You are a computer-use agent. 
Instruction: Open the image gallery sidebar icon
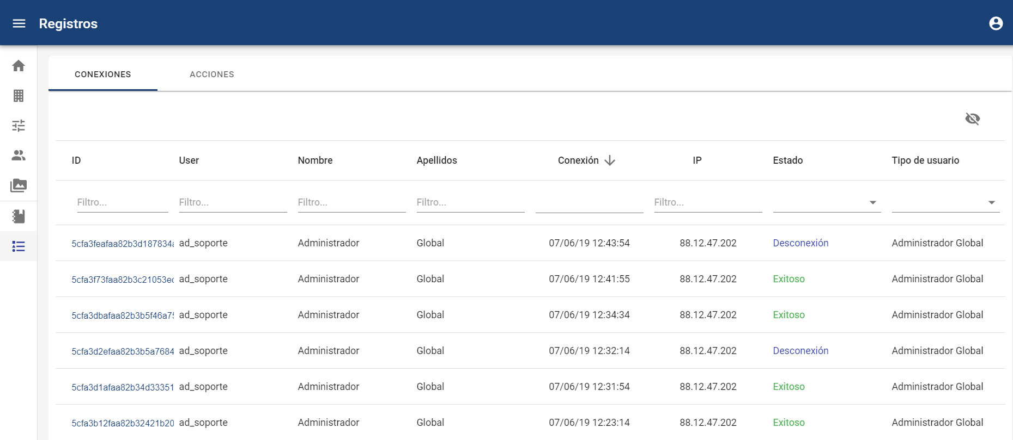pyautogui.click(x=19, y=185)
